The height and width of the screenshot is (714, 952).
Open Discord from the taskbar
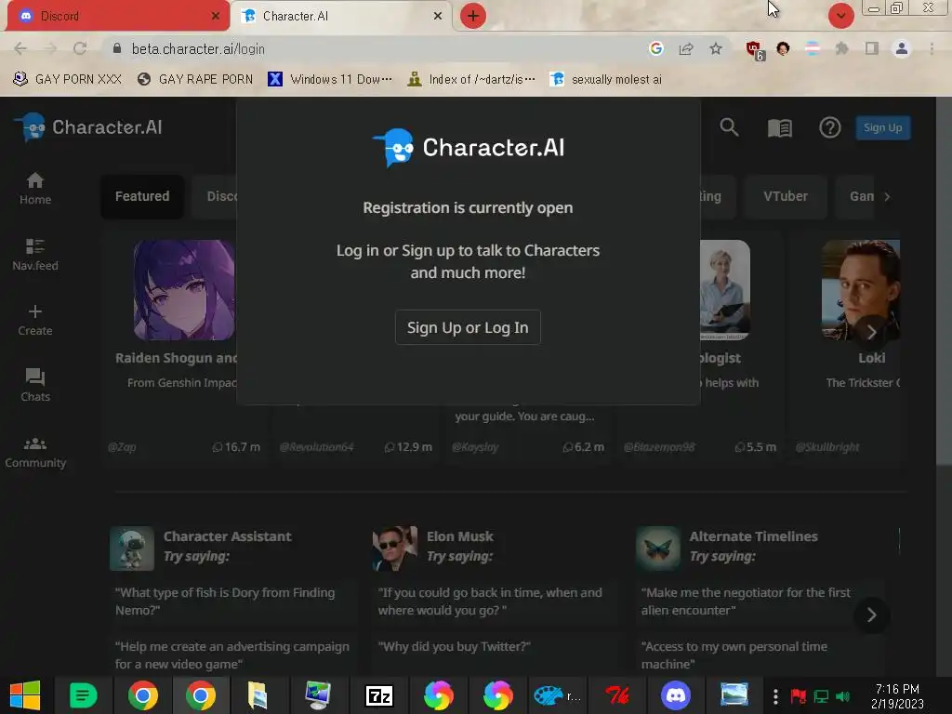pyautogui.click(x=676, y=695)
